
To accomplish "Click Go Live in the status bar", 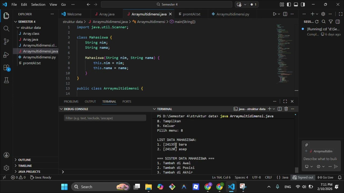I will point(325,177).
